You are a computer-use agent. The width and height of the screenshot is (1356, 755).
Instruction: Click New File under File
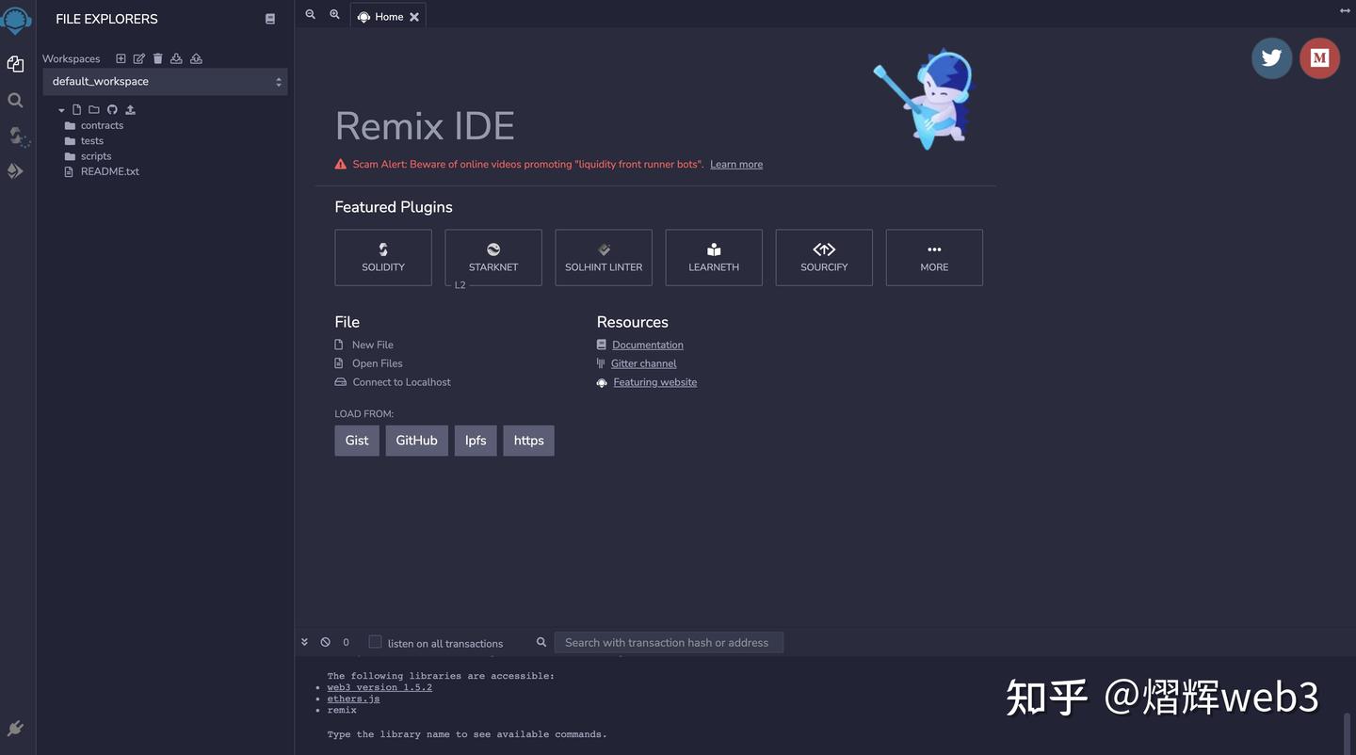tap(373, 345)
